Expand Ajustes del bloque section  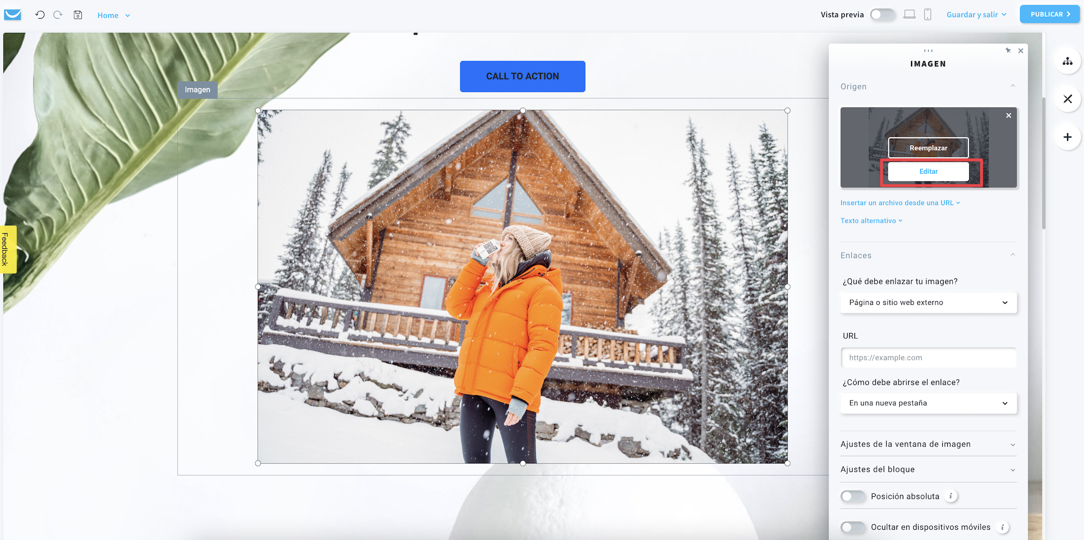tap(928, 469)
